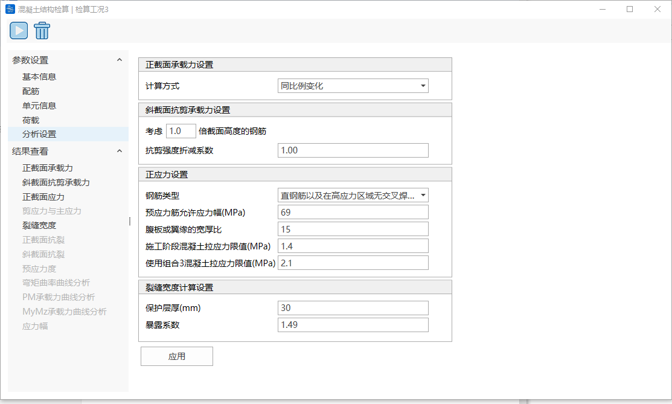Collapse the 结果查看 section
Viewport: 672px width, 404px height.
click(x=120, y=151)
